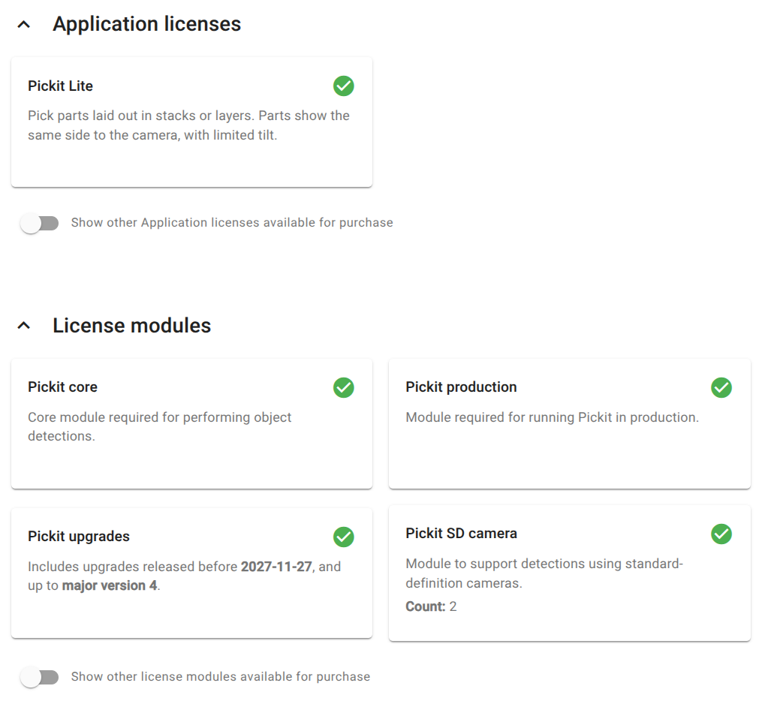Click the Pickit SD camera check icon

pyautogui.click(x=721, y=534)
